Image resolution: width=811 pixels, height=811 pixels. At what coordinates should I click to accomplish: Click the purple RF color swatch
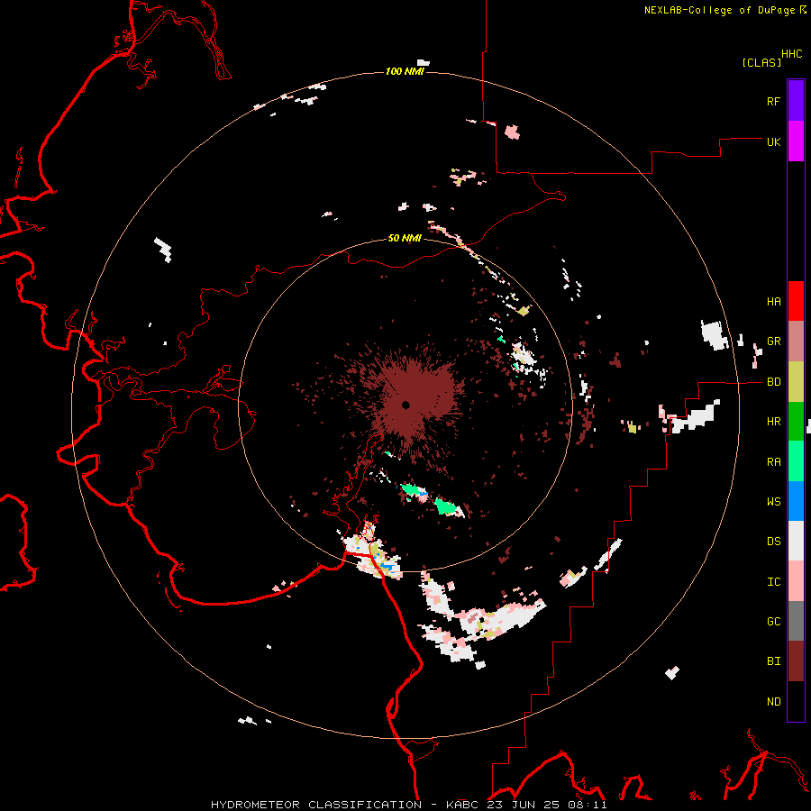pos(796,101)
